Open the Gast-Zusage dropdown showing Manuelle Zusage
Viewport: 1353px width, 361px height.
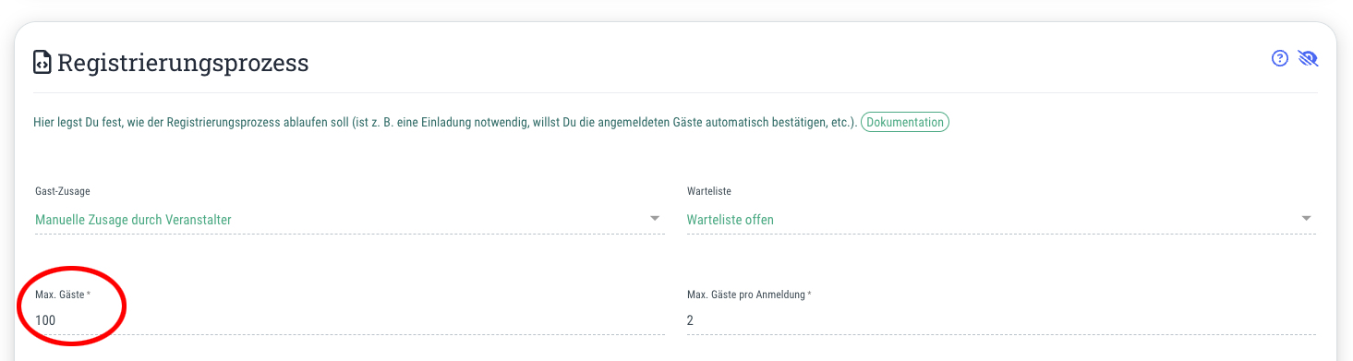click(349, 220)
